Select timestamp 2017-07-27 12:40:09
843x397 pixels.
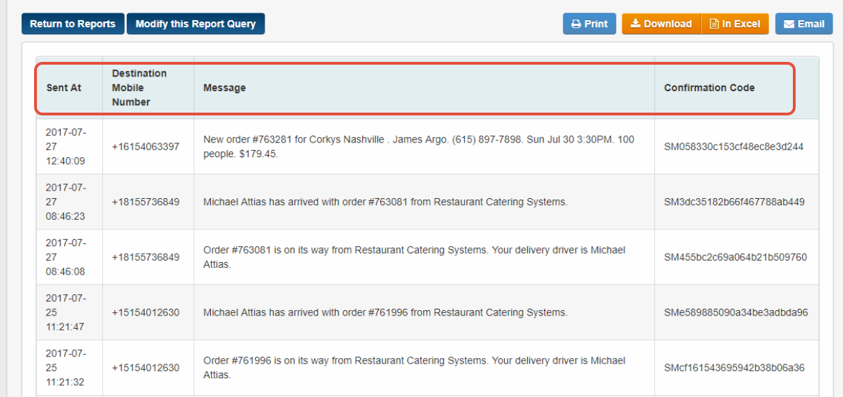coord(65,147)
